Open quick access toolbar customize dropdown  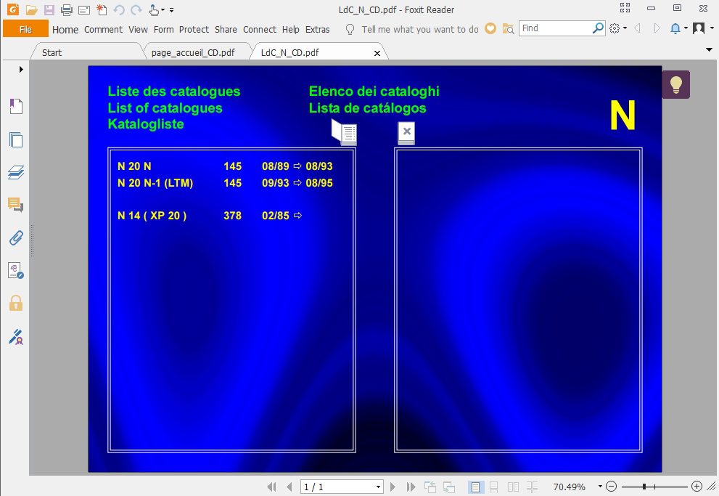point(171,9)
